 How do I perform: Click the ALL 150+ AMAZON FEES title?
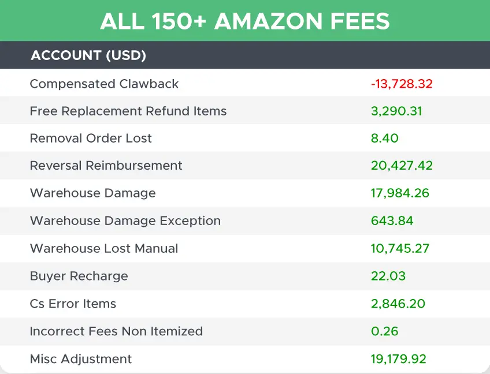[245, 21]
